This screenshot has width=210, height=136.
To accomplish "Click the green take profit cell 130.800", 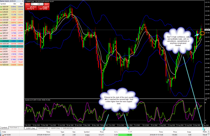I will click(x=125, y=135).
